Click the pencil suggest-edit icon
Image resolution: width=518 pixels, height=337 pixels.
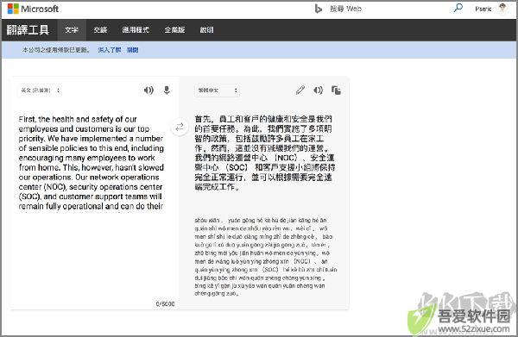(x=300, y=90)
